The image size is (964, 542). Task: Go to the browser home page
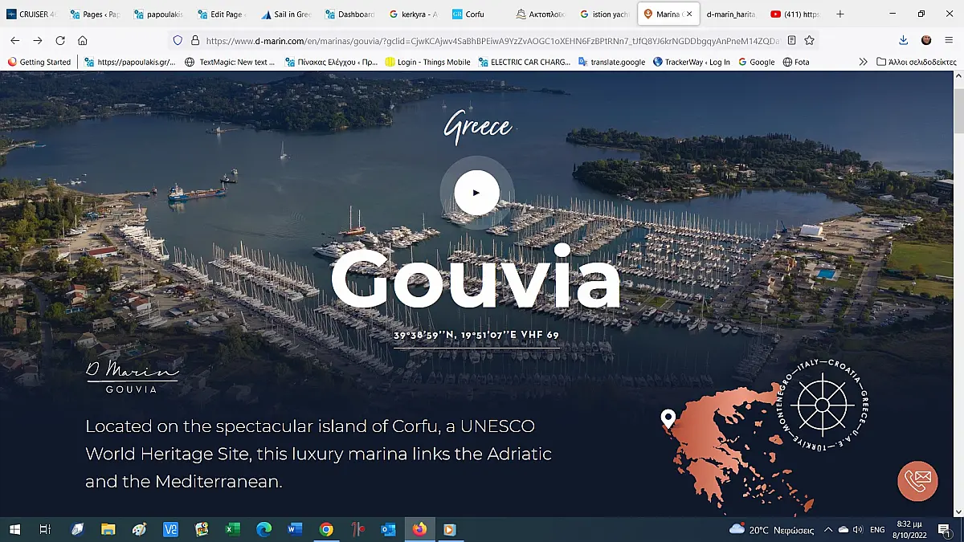click(x=83, y=40)
